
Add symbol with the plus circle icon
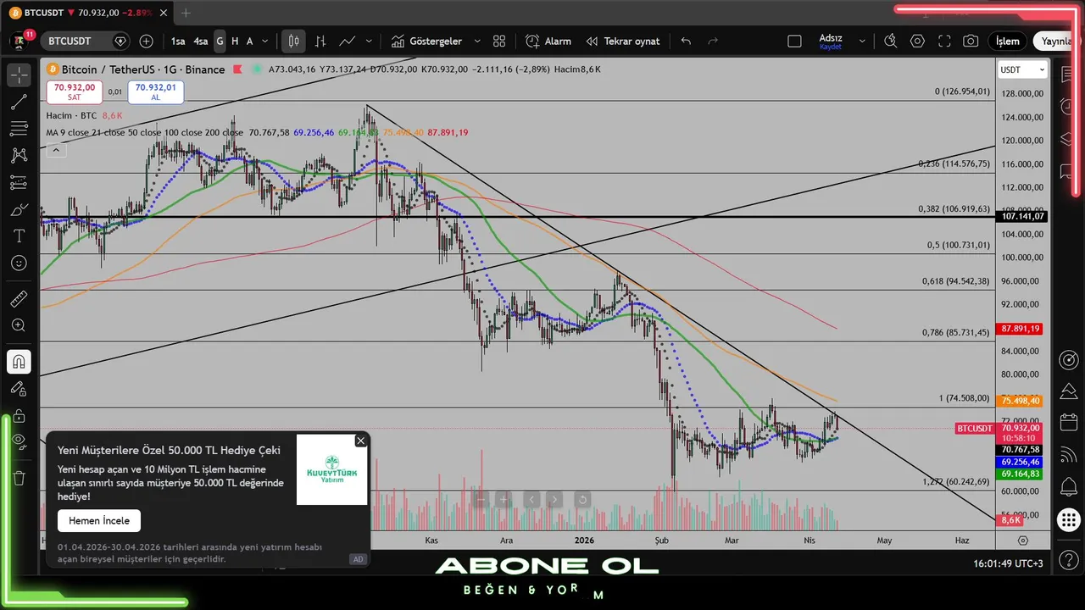(x=146, y=41)
